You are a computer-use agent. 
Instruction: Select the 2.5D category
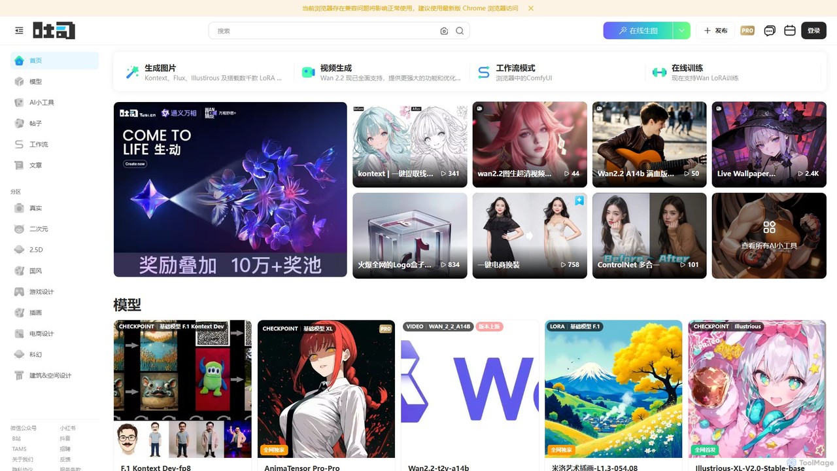(x=54, y=250)
